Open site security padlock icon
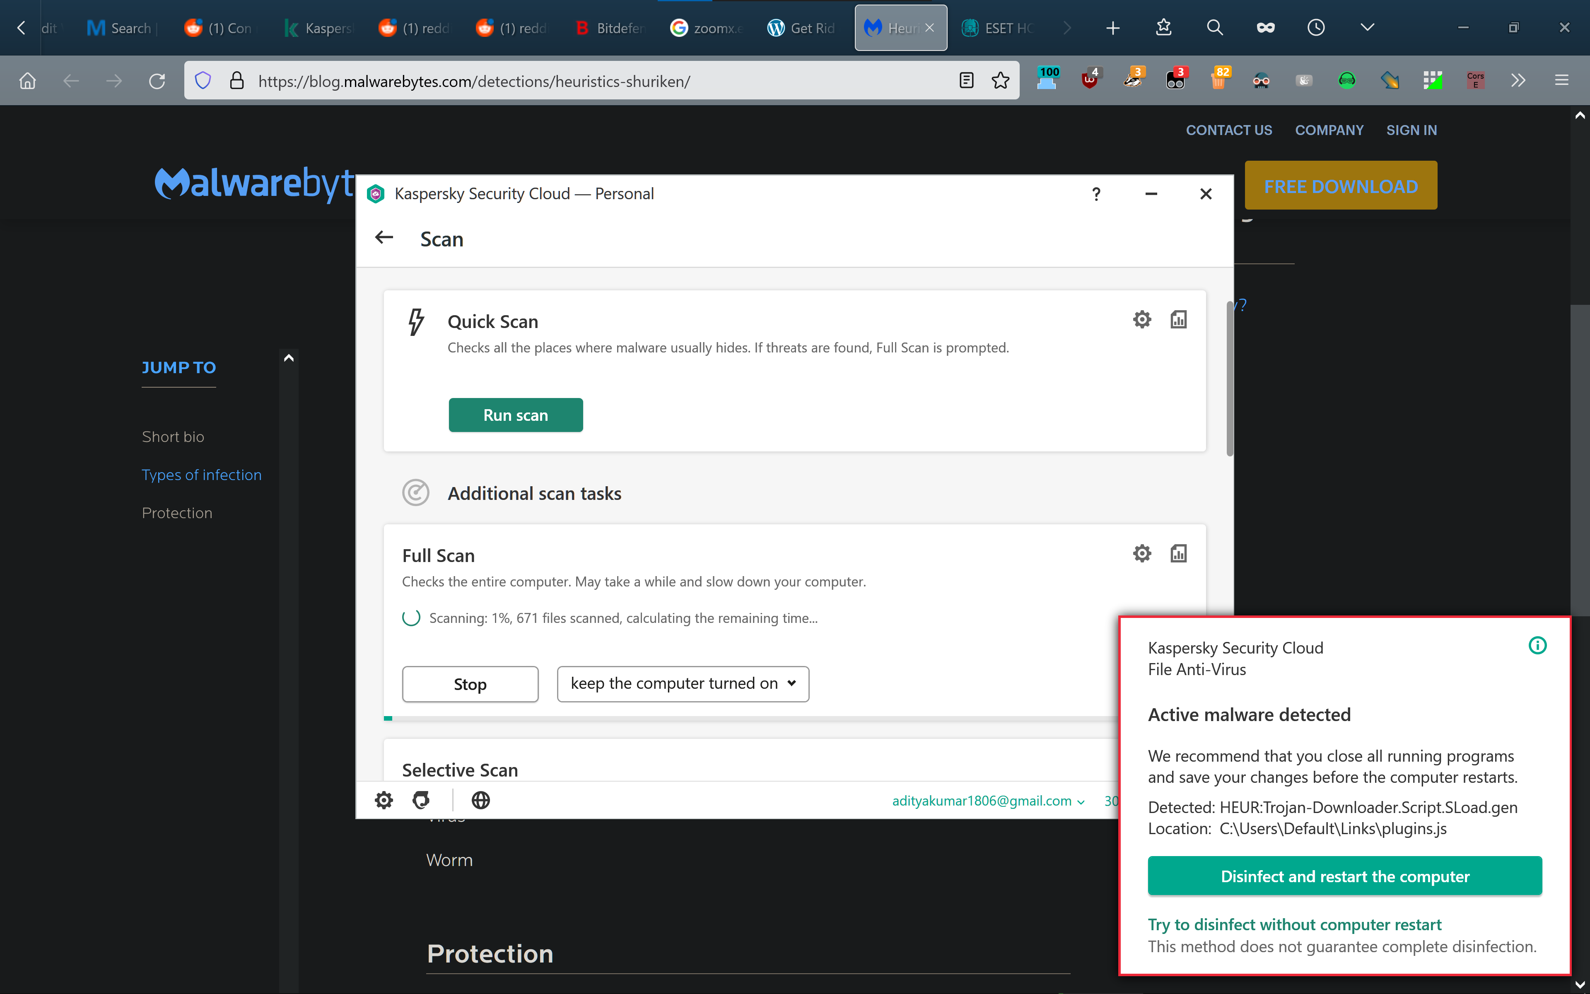 click(x=236, y=81)
